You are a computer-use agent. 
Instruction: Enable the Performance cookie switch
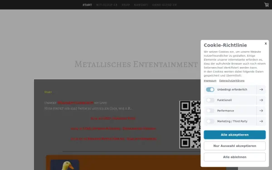click(210, 111)
